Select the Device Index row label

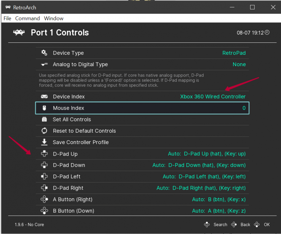click(x=69, y=97)
